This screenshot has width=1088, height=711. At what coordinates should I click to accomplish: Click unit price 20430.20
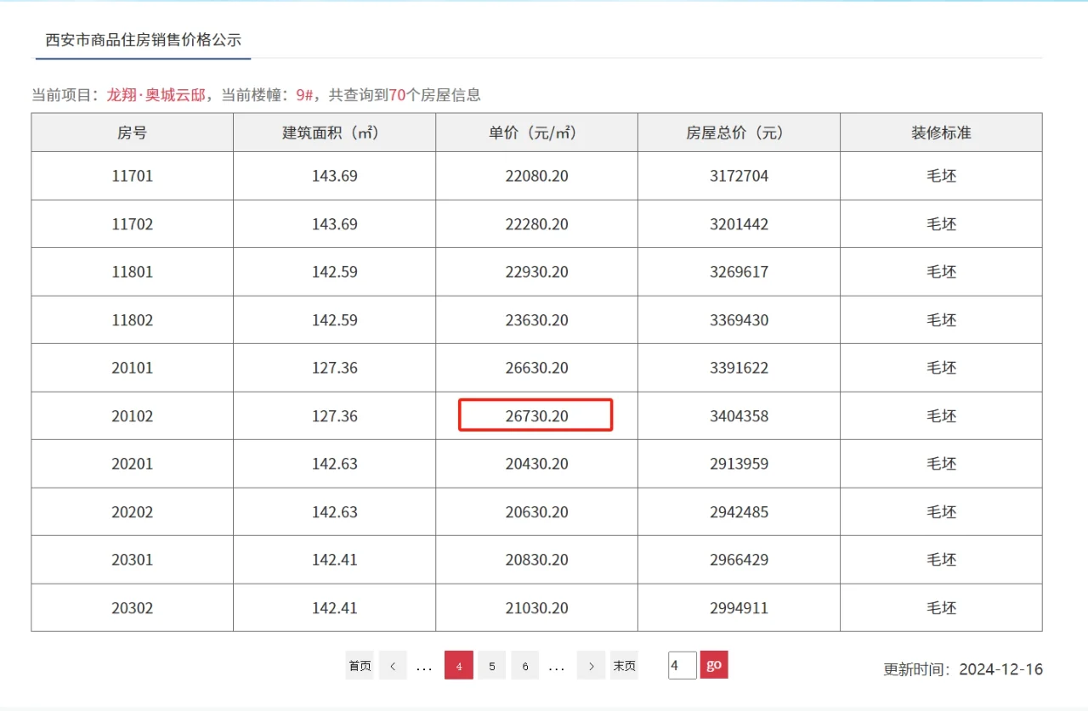536,464
